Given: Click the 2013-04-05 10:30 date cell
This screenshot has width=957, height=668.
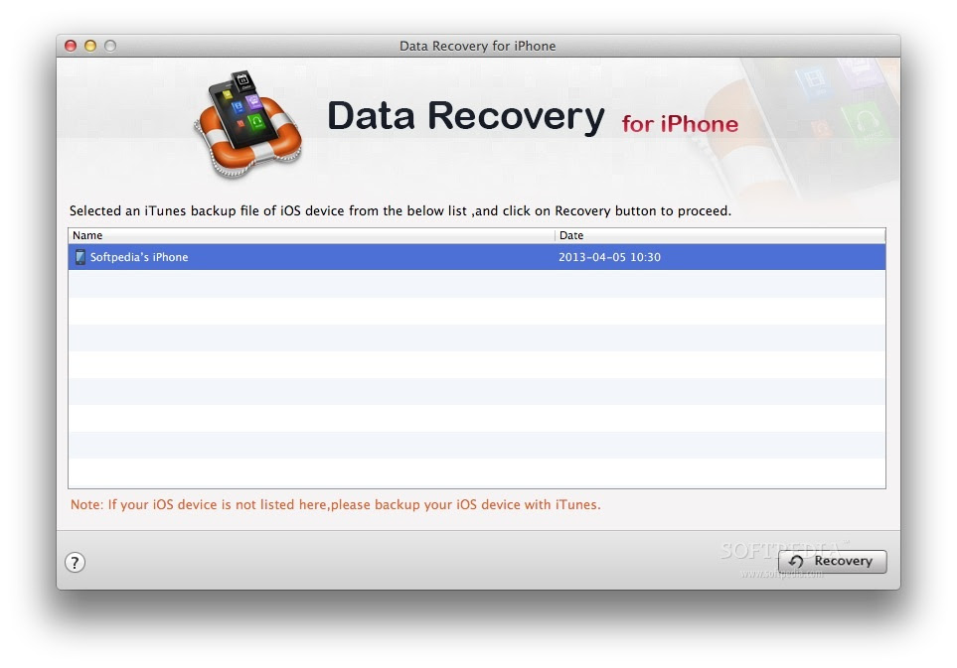Looking at the screenshot, I should [609, 257].
